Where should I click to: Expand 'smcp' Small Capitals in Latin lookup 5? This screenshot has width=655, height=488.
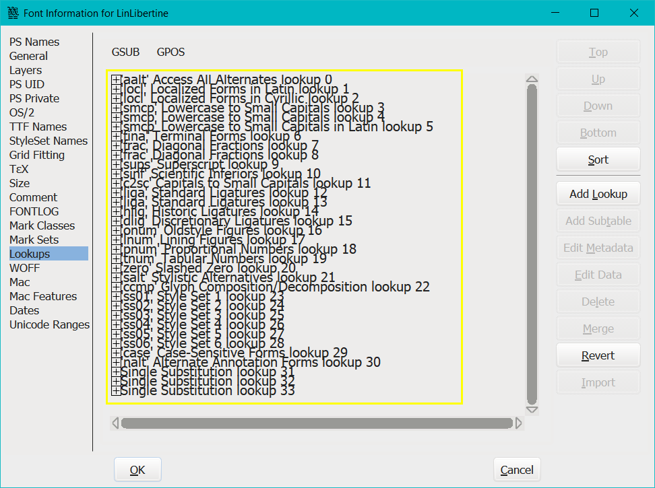pos(116,127)
